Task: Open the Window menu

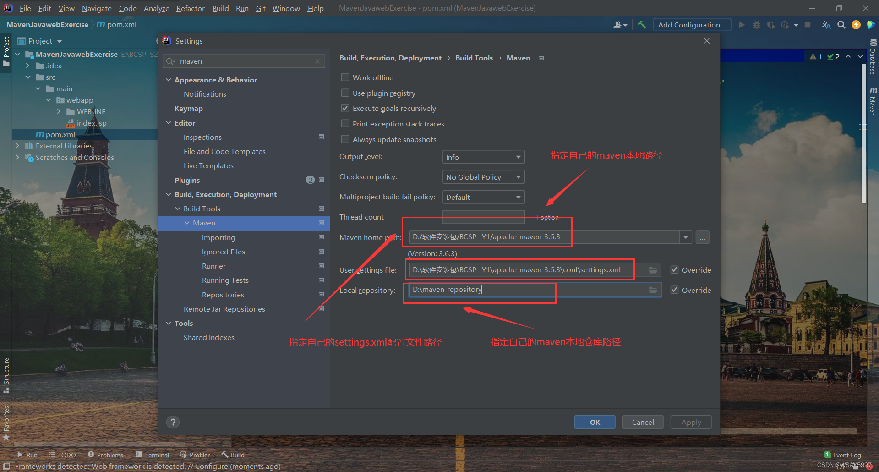Action: pos(286,8)
